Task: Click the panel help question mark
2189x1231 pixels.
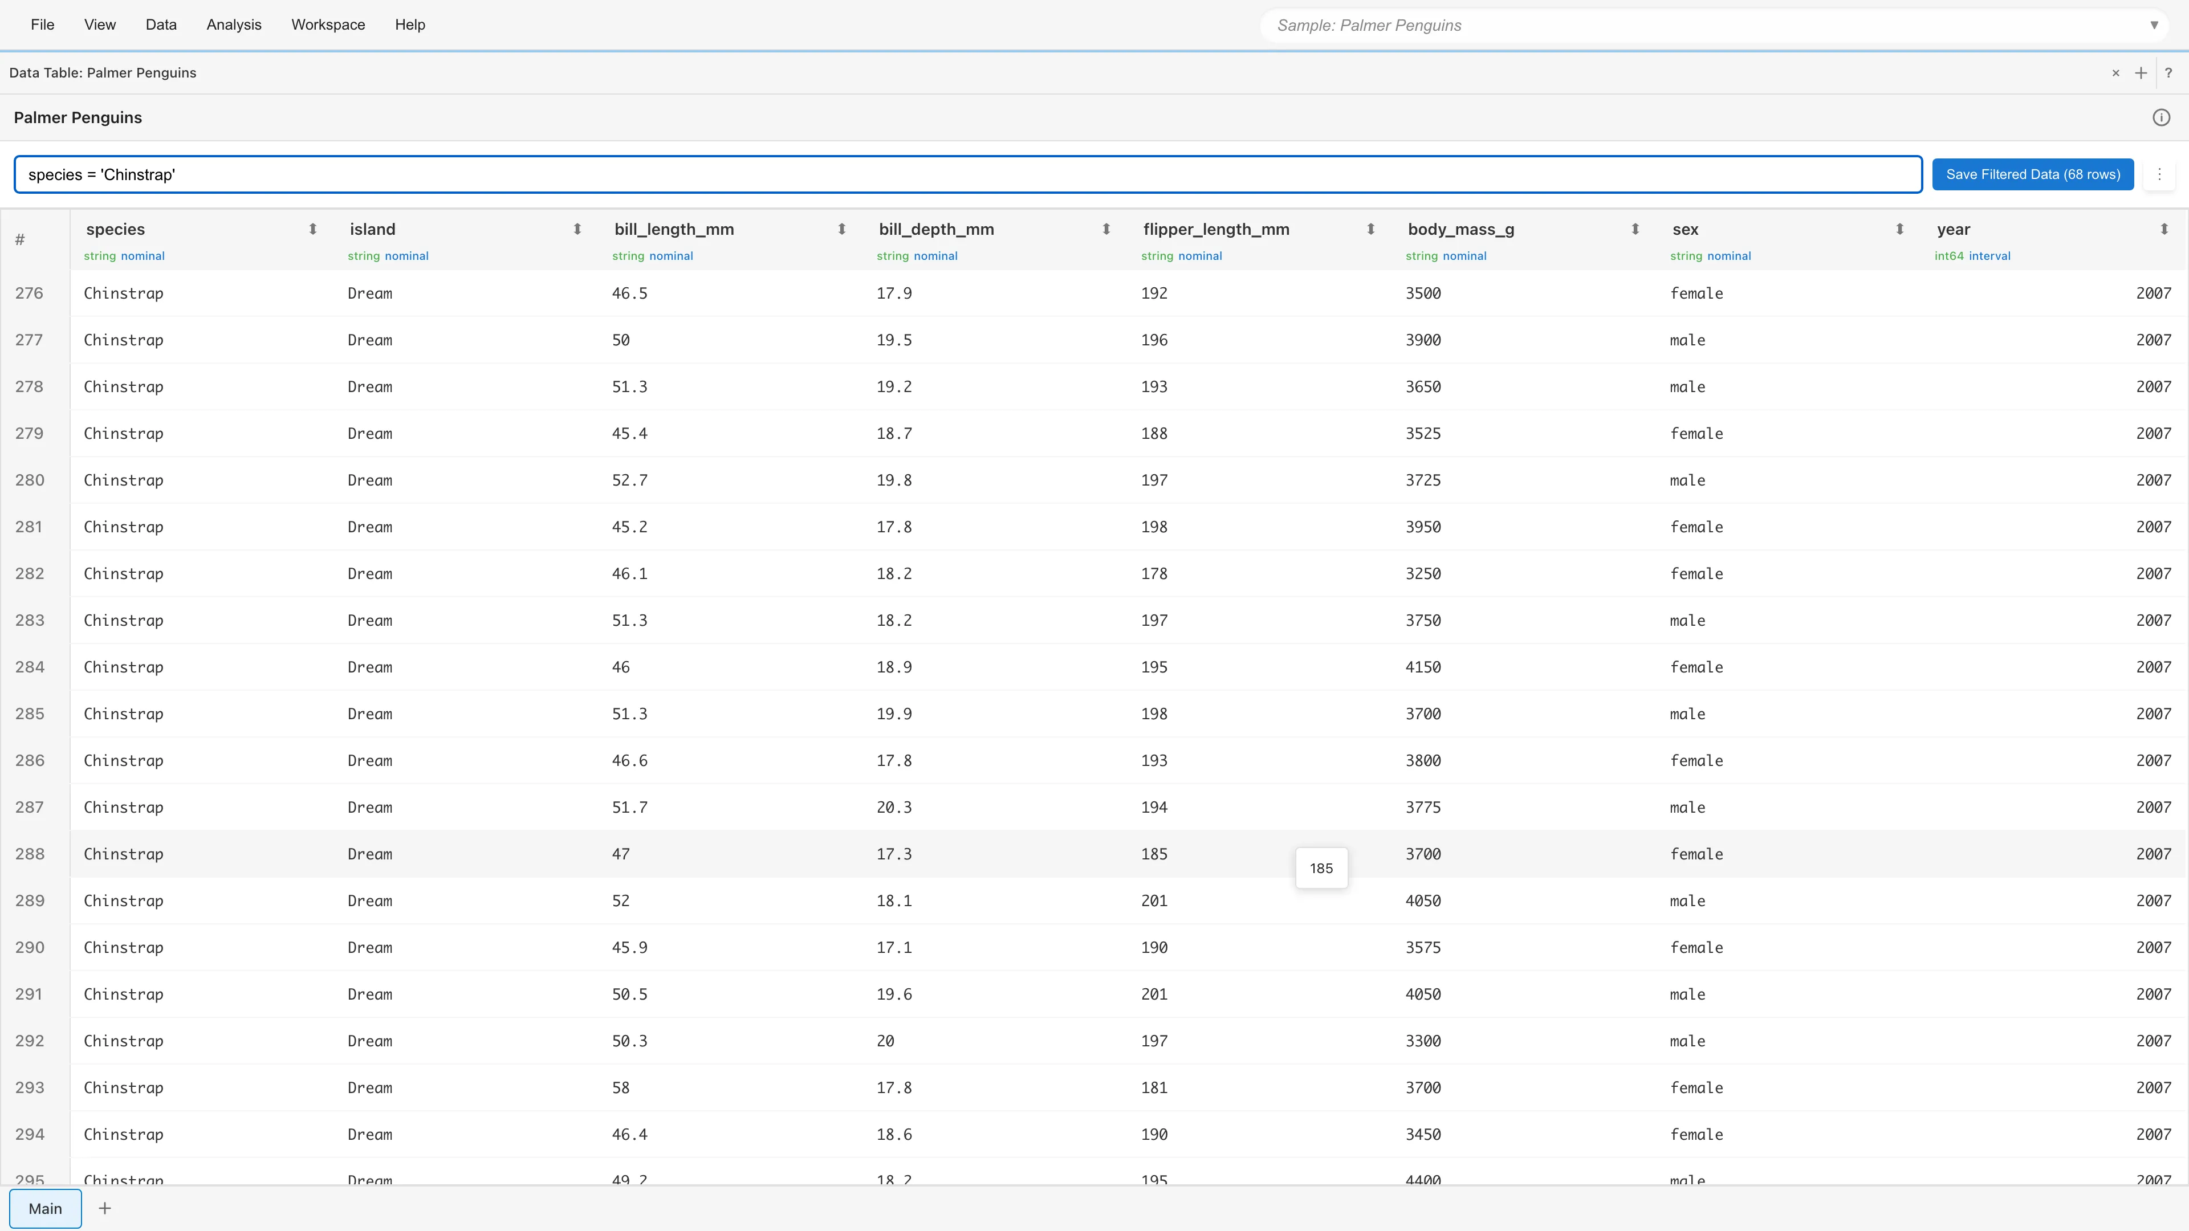Action: point(2168,73)
